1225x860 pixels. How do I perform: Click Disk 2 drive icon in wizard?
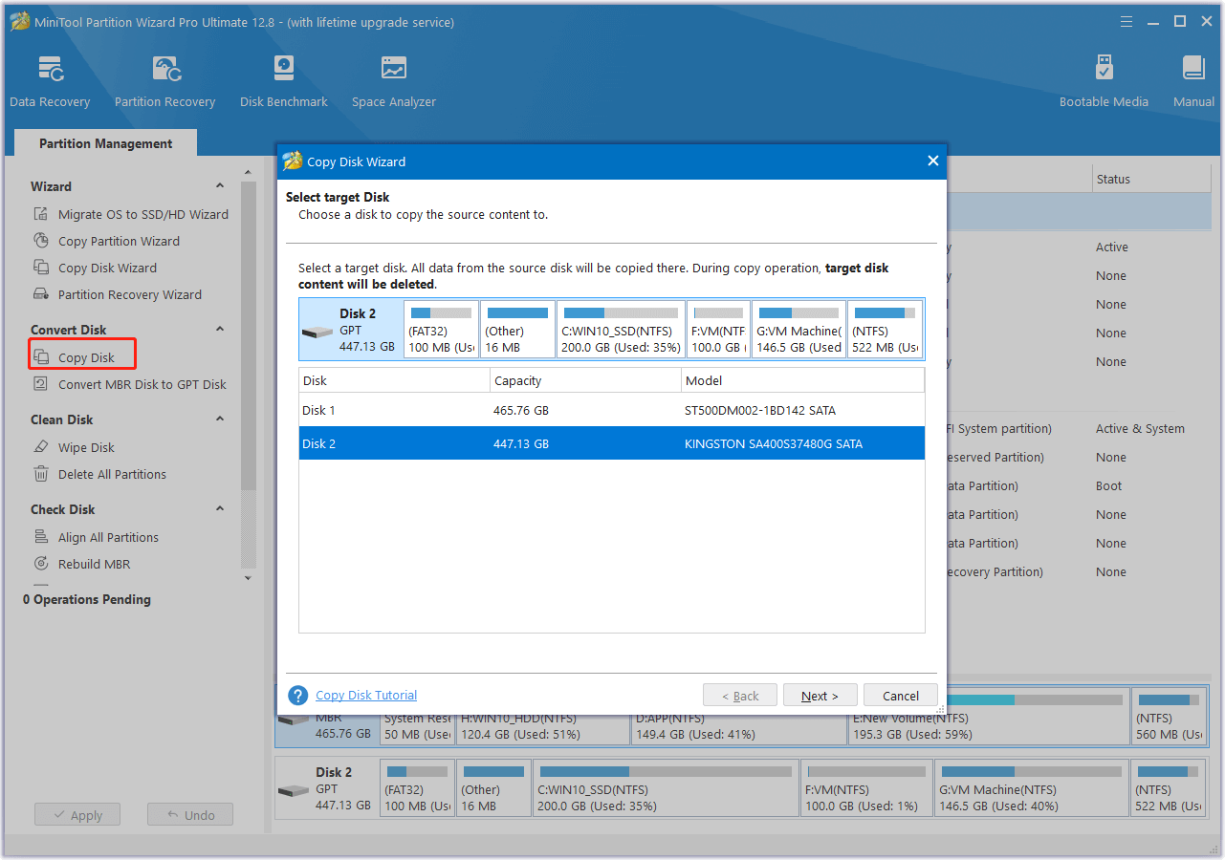click(317, 333)
